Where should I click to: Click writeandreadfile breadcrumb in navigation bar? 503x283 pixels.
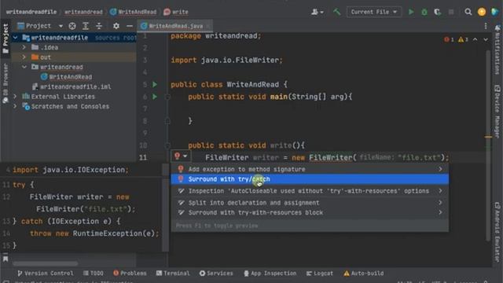(31, 12)
